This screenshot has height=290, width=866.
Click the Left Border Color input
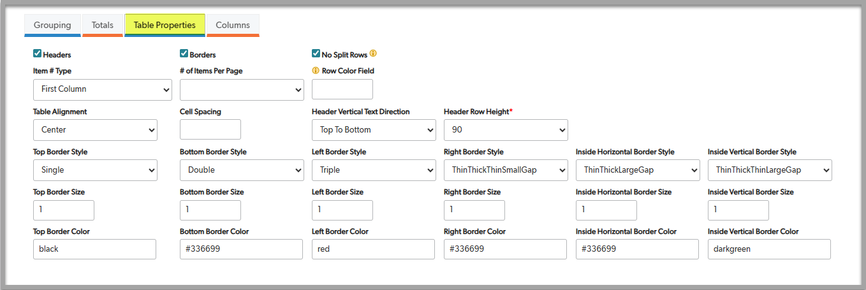pos(373,249)
